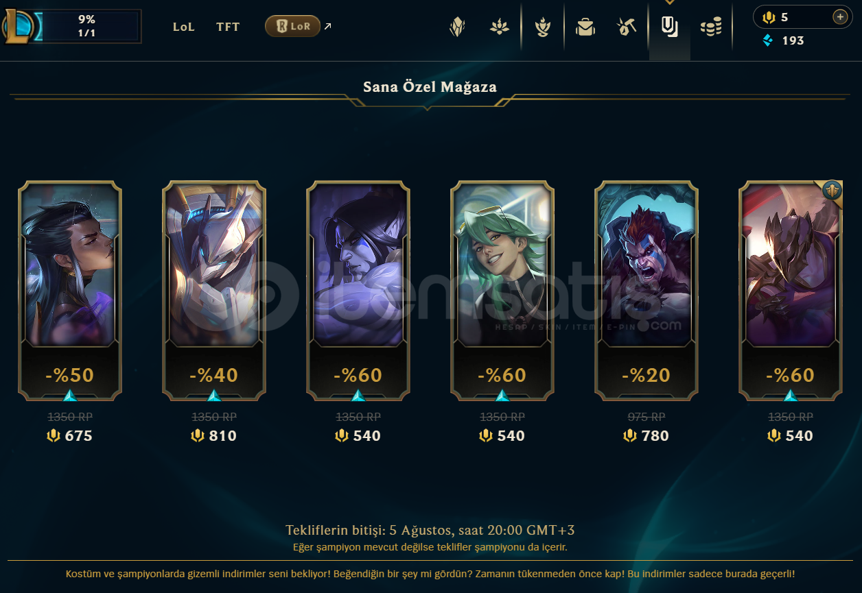Image resolution: width=862 pixels, height=593 pixels.
Task: Open the lotus Skins icon tab
Action: point(499,27)
